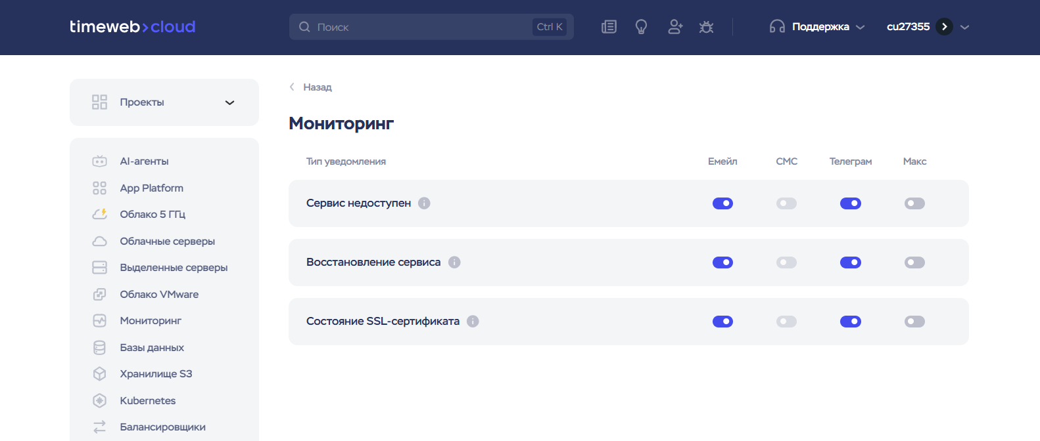Viewport: 1040px width, 441px height.
Task: Click the Балансировщики arrows icon
Action: [99, 427]
